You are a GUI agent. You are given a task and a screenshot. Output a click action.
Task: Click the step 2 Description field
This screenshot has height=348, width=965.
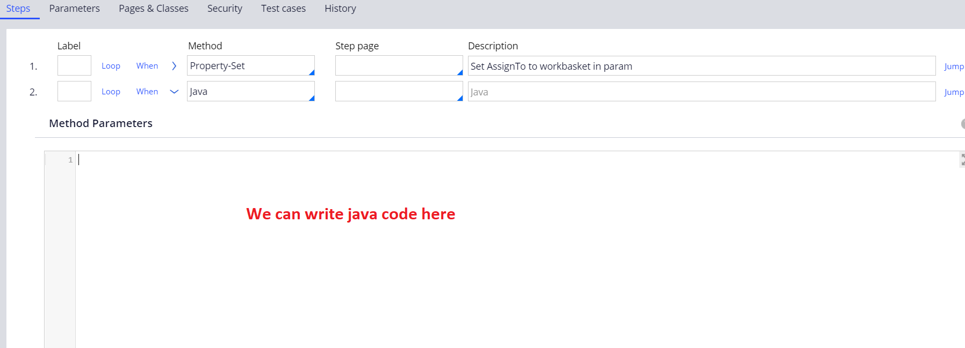701,92
